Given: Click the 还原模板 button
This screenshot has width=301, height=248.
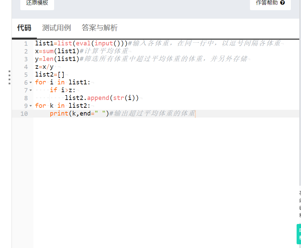Looking at the screenshot, I should [x=37, y=3].
